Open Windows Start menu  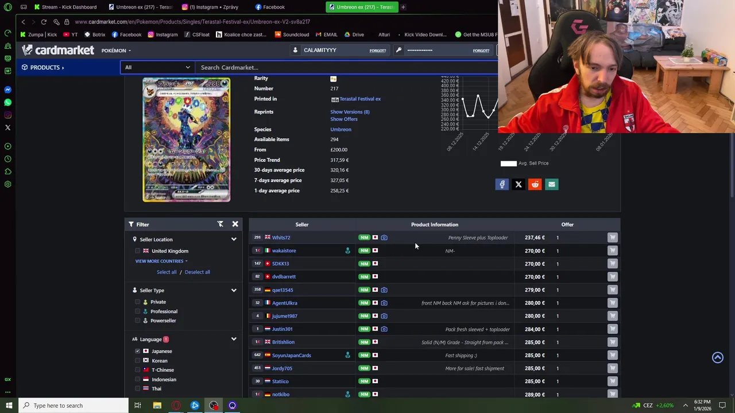[9, 406]
